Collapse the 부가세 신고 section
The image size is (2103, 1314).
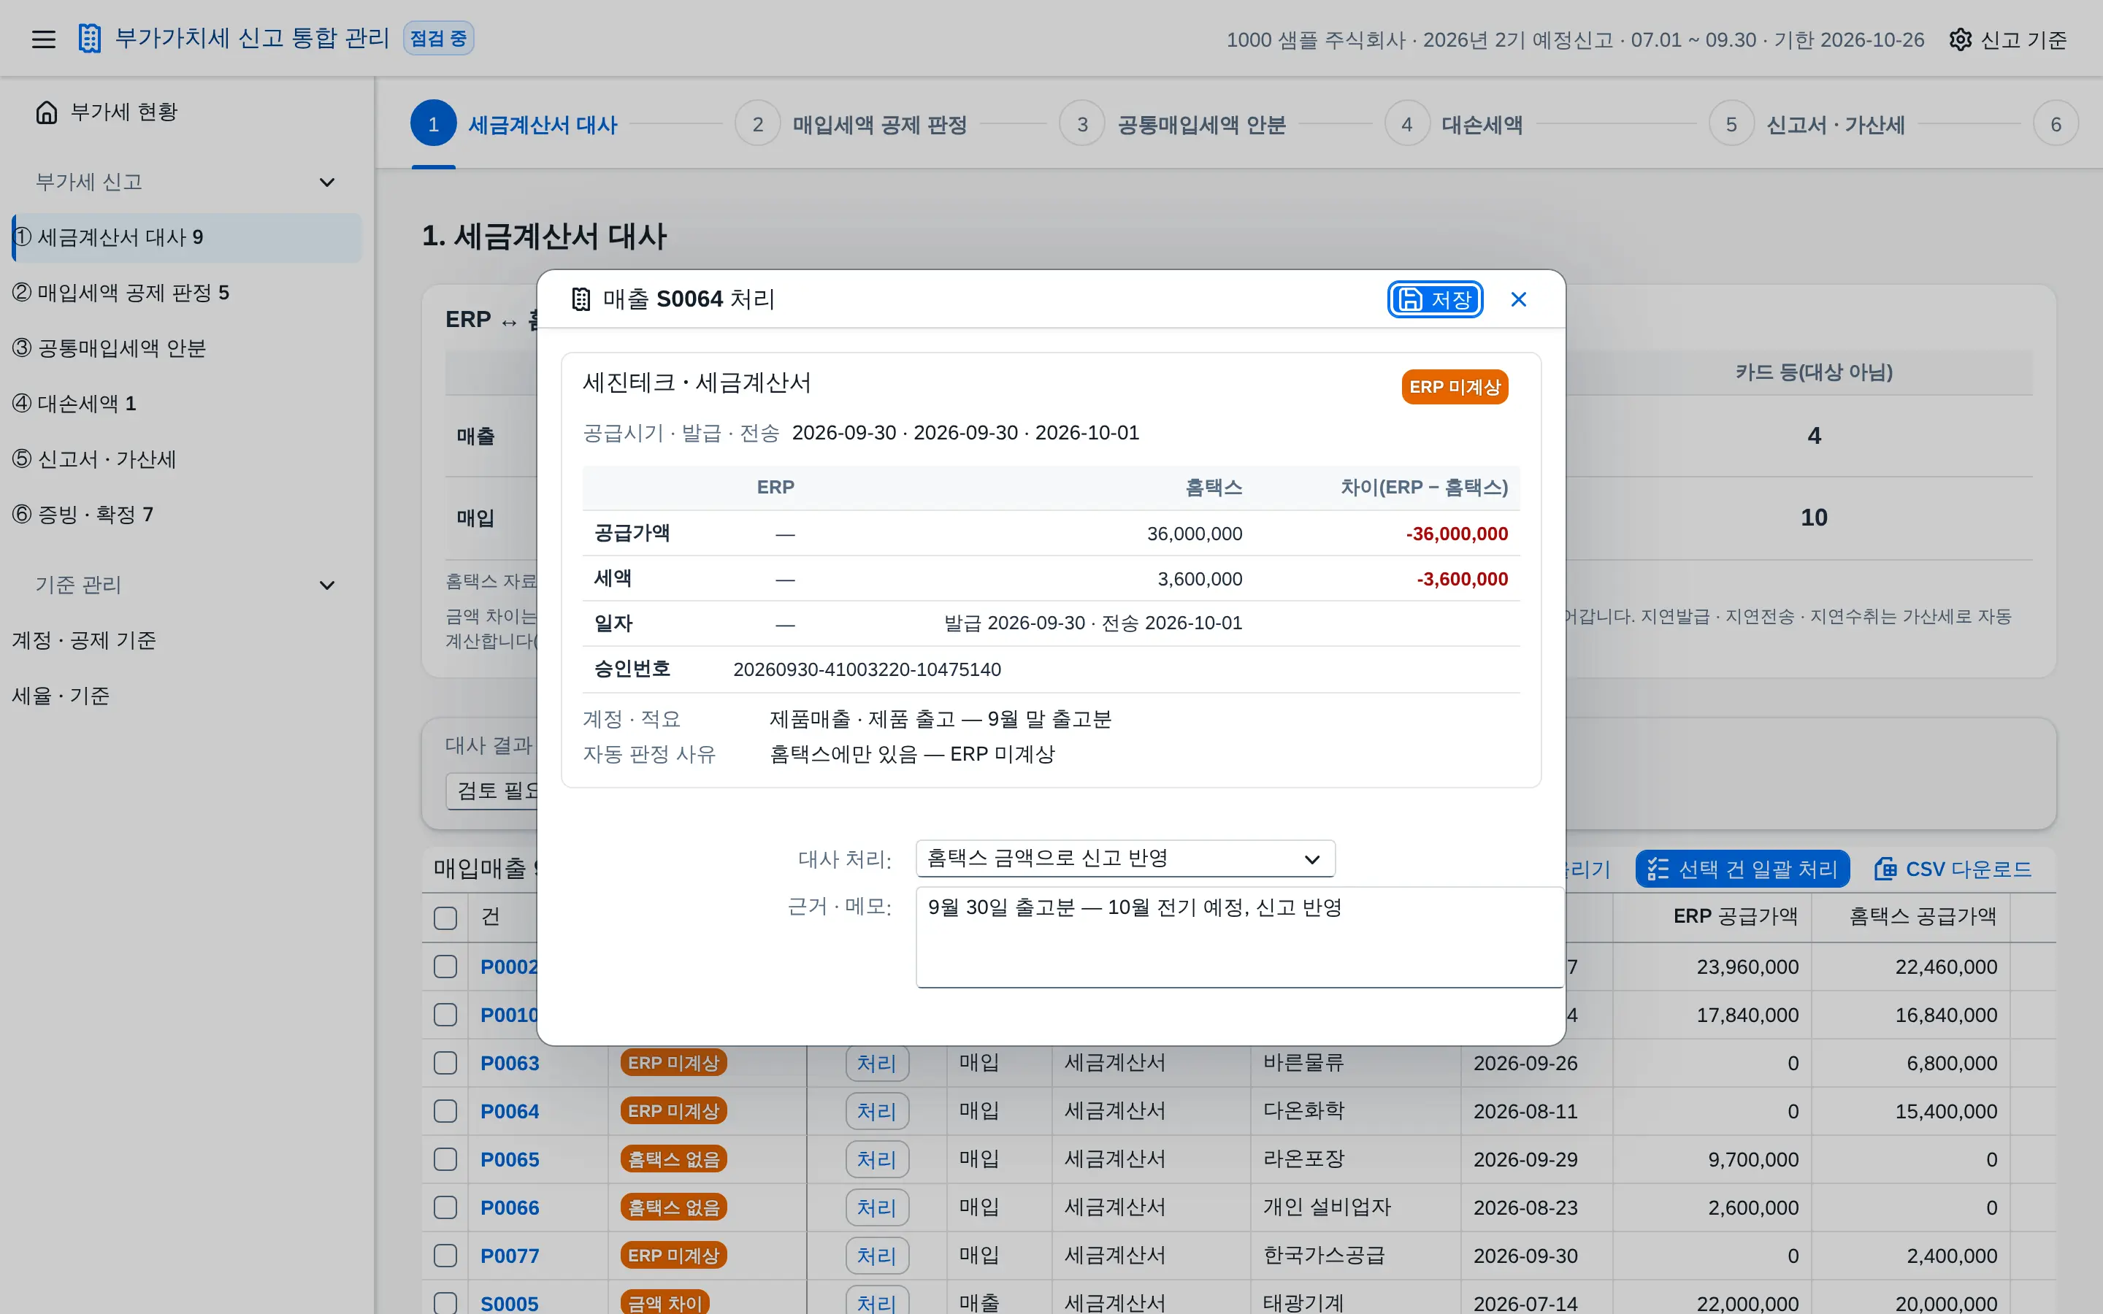(326, 182)
